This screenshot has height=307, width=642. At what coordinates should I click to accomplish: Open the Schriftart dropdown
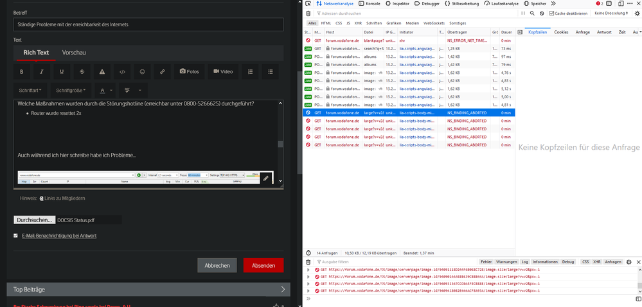pos(30,90)
